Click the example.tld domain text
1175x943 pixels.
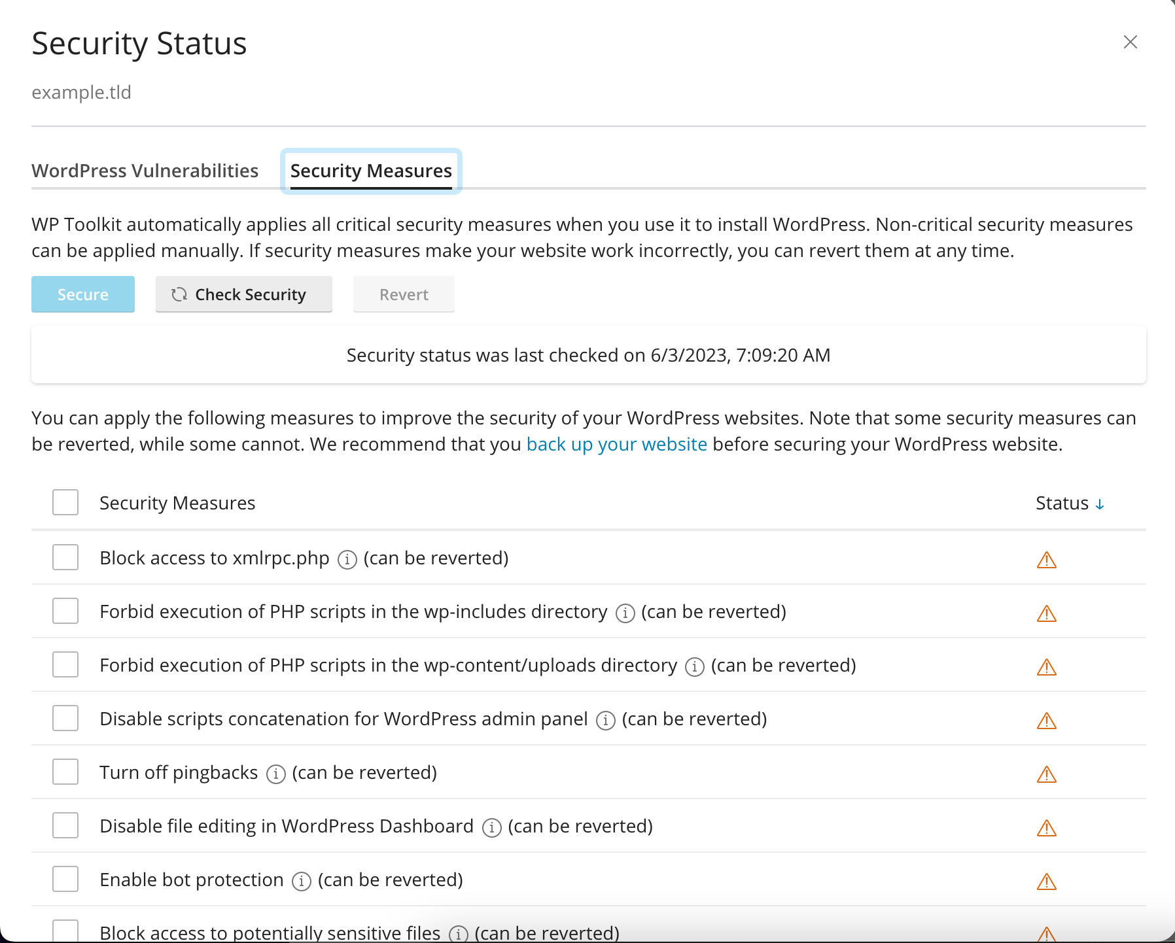82,92
